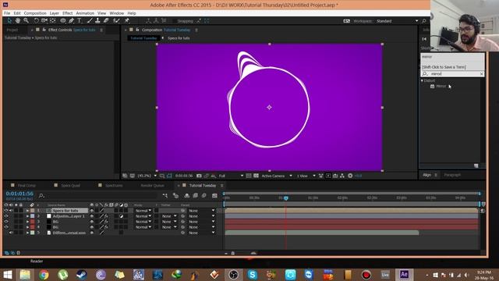Expand the Specs for tuts layer properties
This screenshot has width=499, height=281.
pyautogui.click(x=28, y=211)
